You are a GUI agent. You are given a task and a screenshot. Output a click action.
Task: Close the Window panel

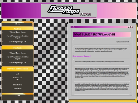click(132, 27)
